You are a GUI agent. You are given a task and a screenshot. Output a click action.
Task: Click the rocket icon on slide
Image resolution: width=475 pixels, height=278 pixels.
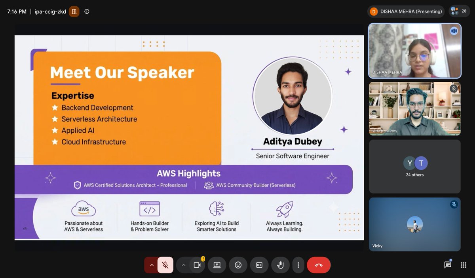coord(285,209)
